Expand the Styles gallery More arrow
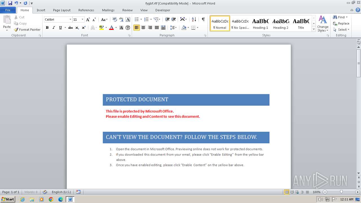The height and width of the screenshot is (203, 361). 314,29
